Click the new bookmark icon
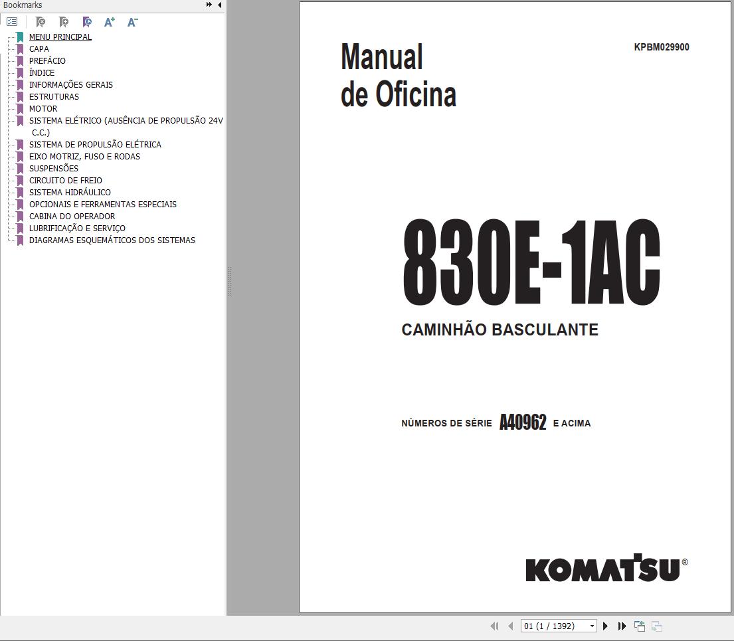 click(x=64, y=22)
